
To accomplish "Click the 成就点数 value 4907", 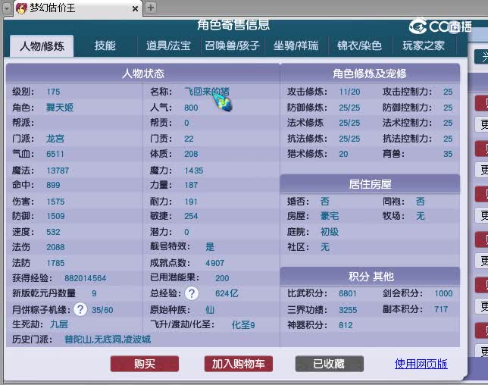I will (x=215, y=263).
